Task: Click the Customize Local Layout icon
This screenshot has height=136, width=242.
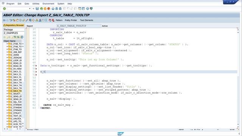Action: coord(91,9)
